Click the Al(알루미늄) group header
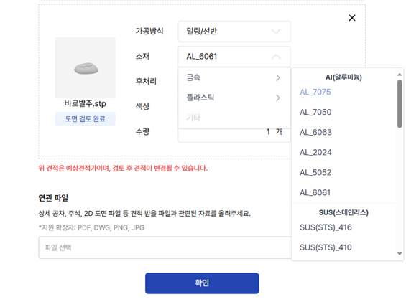 (343, 77)
